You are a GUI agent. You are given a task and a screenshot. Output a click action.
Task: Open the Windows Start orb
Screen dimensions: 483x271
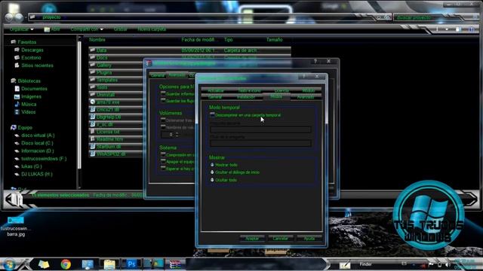coord(9,264)
